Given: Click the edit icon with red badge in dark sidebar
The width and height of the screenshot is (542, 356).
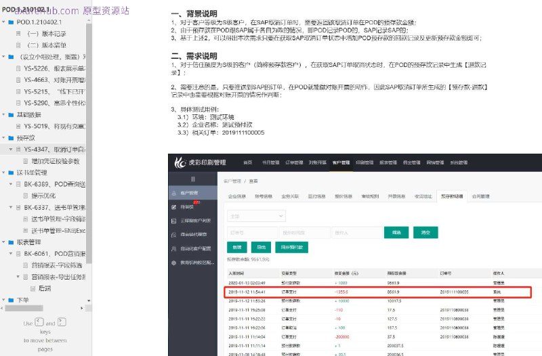Looking at the screenshot, I should point(174,207).
